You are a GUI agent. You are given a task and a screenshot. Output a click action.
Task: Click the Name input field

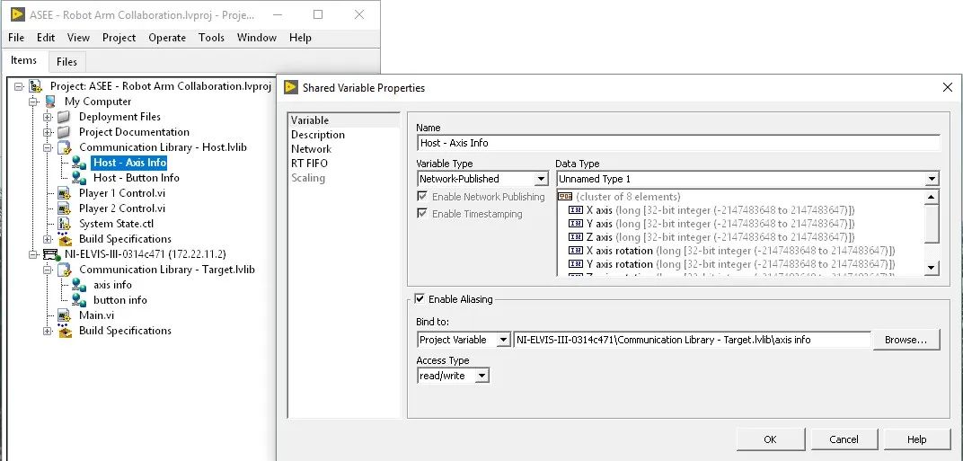[x=678, y=143]
